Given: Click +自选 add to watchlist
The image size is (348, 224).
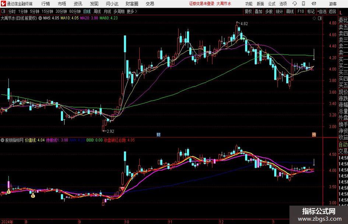Looking at the screenshot, I should pos(321,11).
